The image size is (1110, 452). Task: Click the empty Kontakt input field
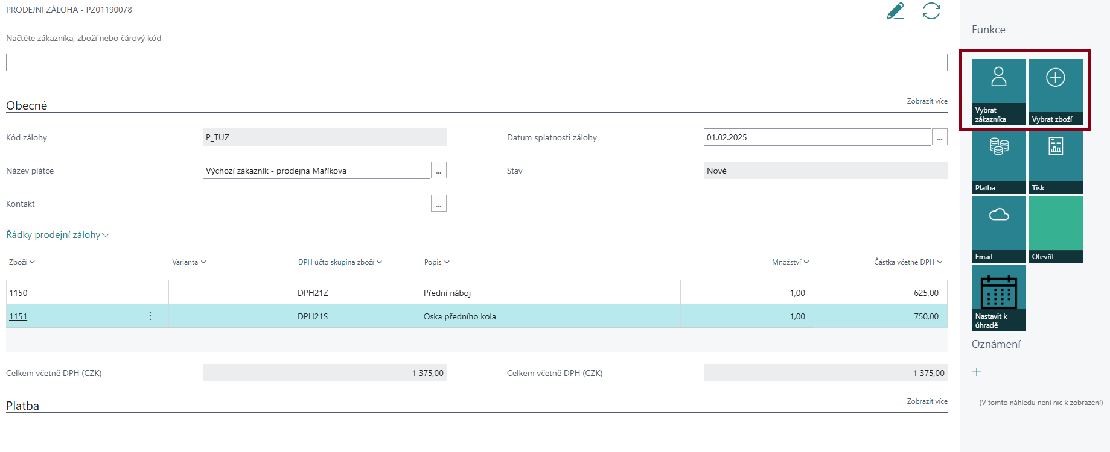pyautogui.click(x=316, y=204)
